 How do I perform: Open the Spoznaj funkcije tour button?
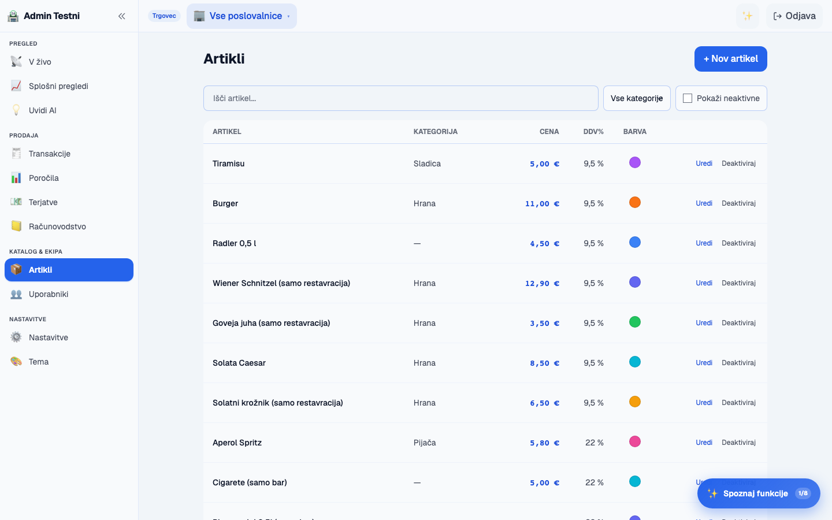(x=759, y=493)
